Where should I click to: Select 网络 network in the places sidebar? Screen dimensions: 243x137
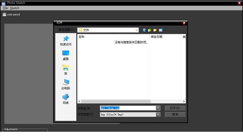(x=66, y=99)
